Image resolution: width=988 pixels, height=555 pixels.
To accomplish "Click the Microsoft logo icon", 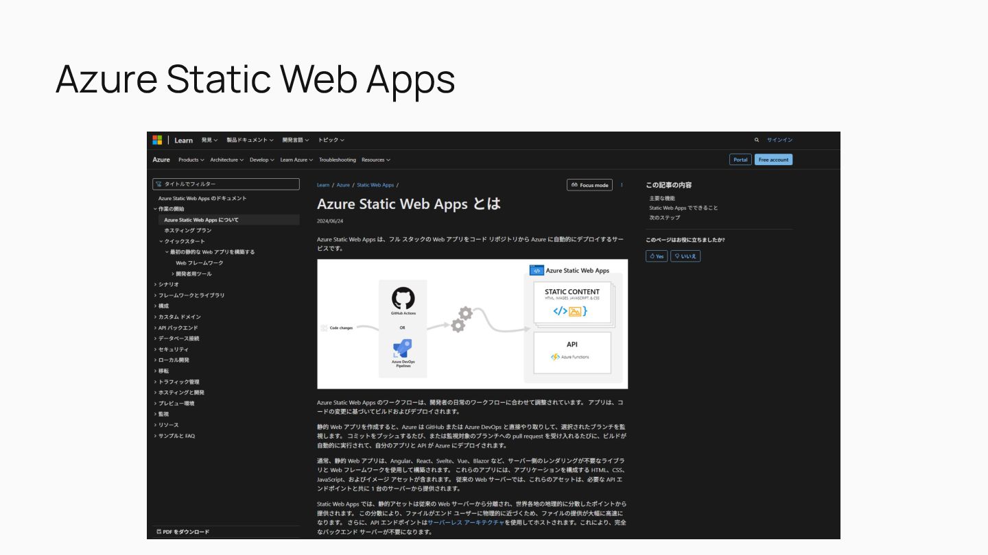I will click(x=157, y=140).
